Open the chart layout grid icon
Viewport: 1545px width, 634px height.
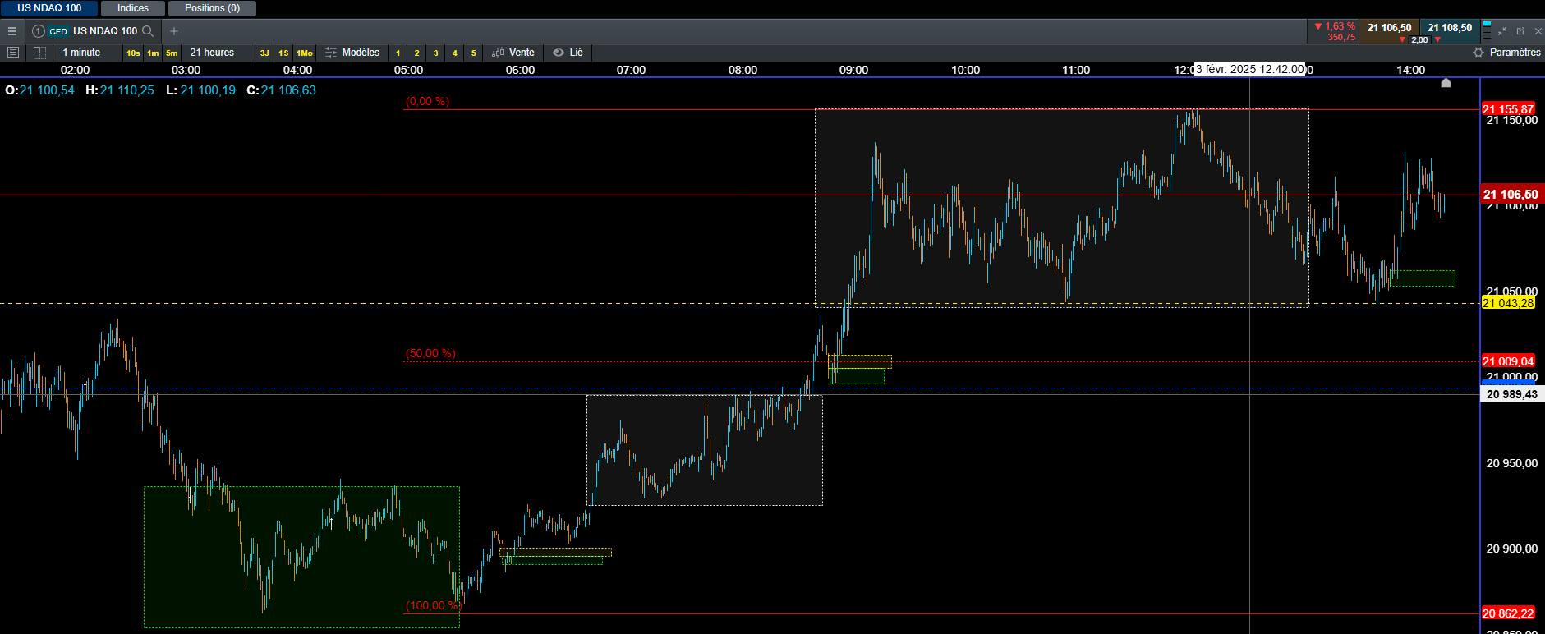click(39, 53)
